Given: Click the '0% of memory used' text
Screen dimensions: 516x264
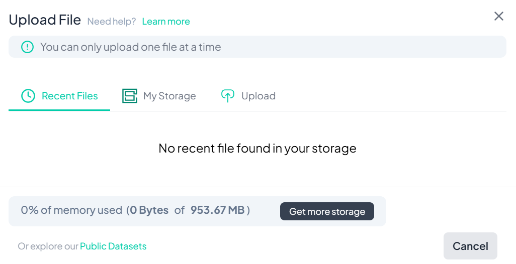Looking at the screenshot, I should point(71,210).
